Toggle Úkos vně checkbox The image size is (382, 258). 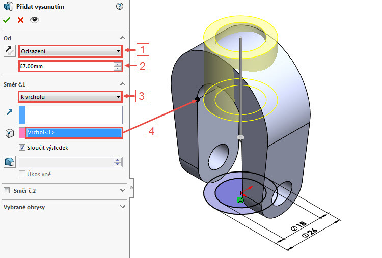tap(22, 174)
